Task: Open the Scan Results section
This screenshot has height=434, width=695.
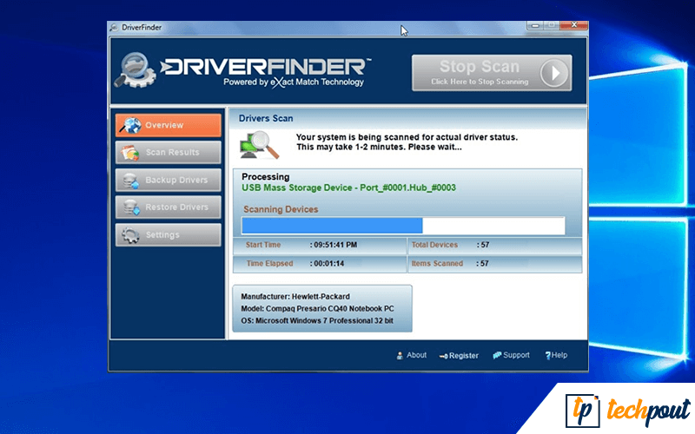Action: [169, 153]
